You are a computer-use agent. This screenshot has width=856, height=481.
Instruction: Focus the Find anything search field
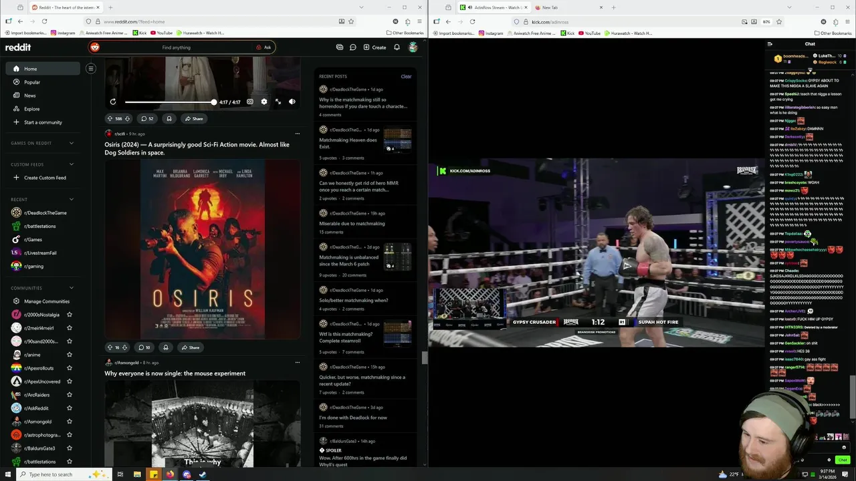[177, 47]
